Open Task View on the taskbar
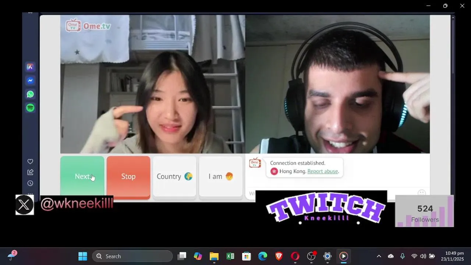 182,256
